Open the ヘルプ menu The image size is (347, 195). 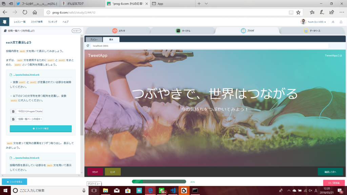[65, 22]
